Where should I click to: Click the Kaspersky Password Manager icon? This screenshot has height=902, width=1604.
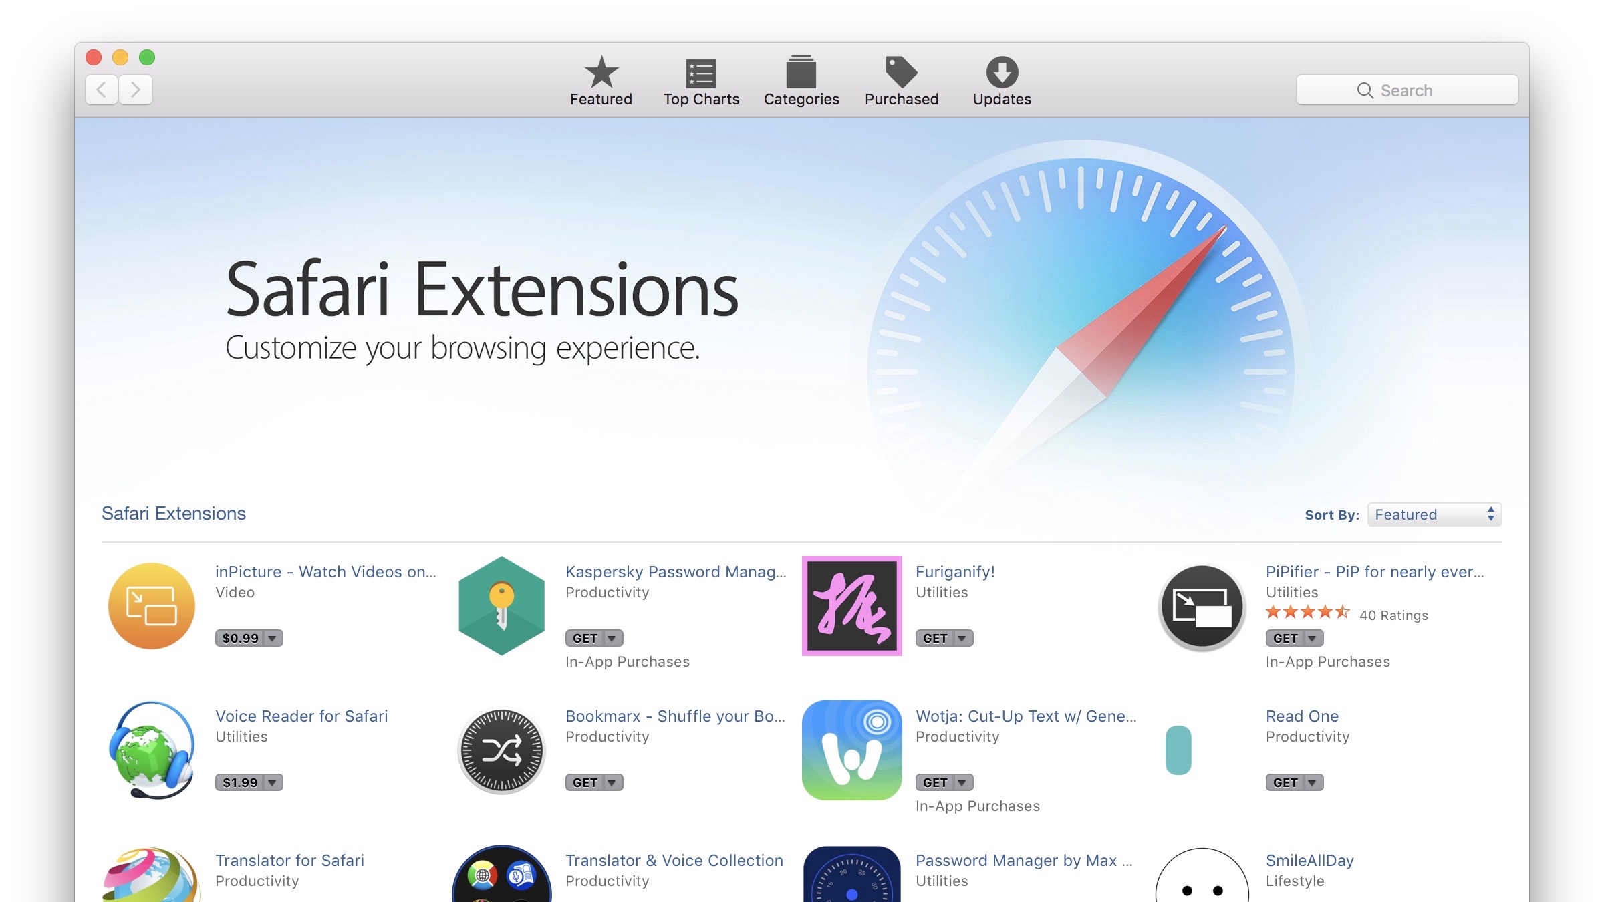coord(501,605)
